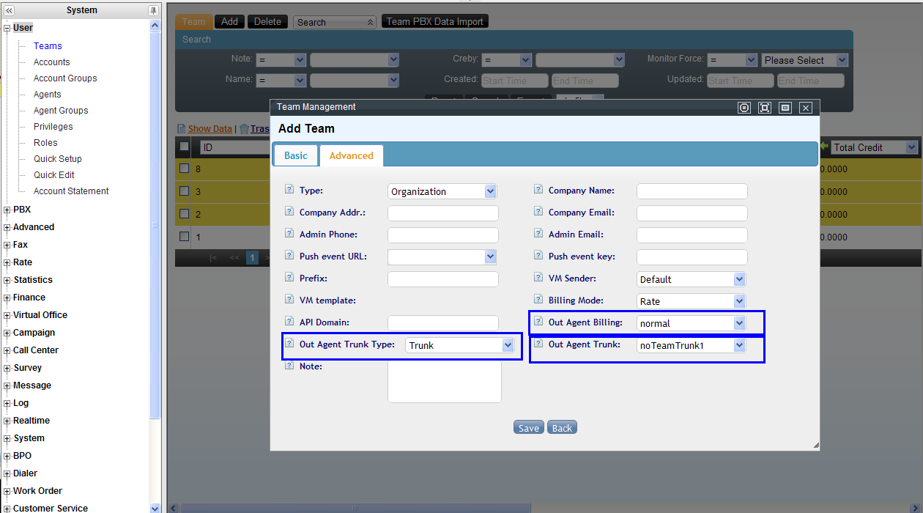Click the horizontal scrollbar at the bottom
923x513 pixels.
point(355,507)
